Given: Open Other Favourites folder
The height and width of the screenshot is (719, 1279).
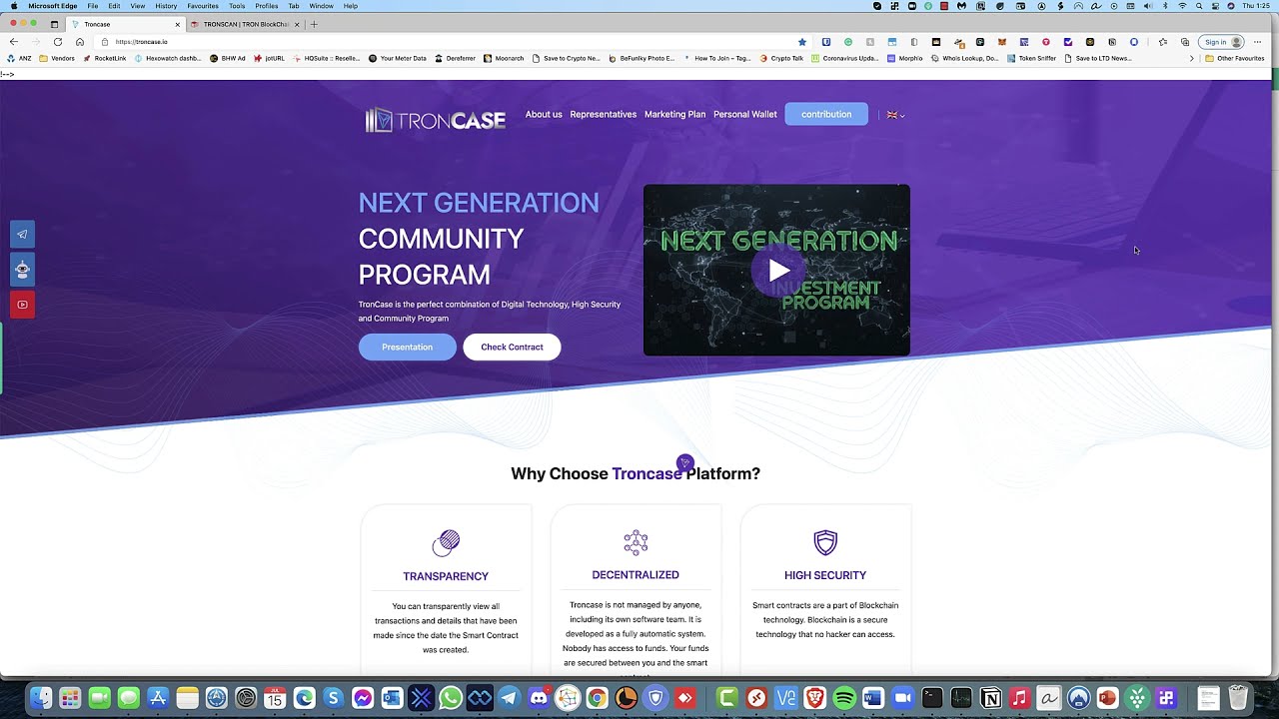Looking at the screenshot, I should pyautogui.click(x=1235, y=58).
